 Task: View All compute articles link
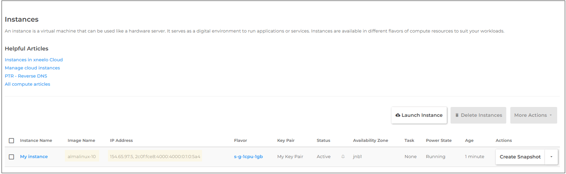coord(28,84)
